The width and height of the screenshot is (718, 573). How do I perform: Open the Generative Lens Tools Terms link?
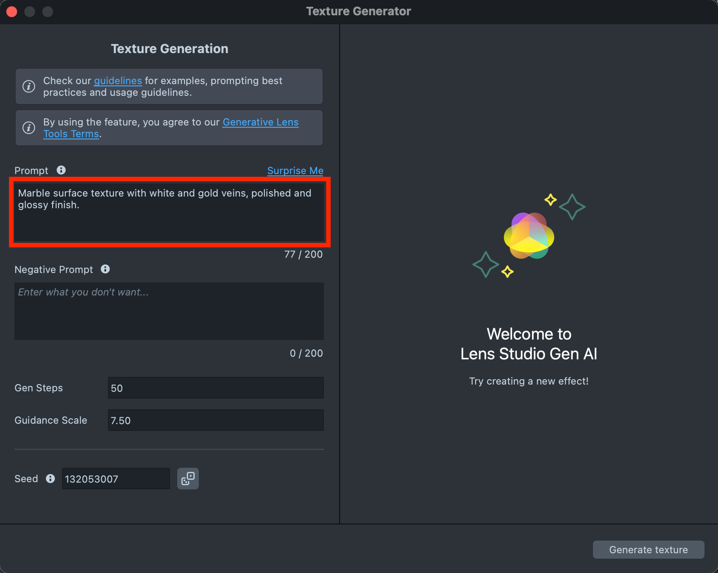260,122
